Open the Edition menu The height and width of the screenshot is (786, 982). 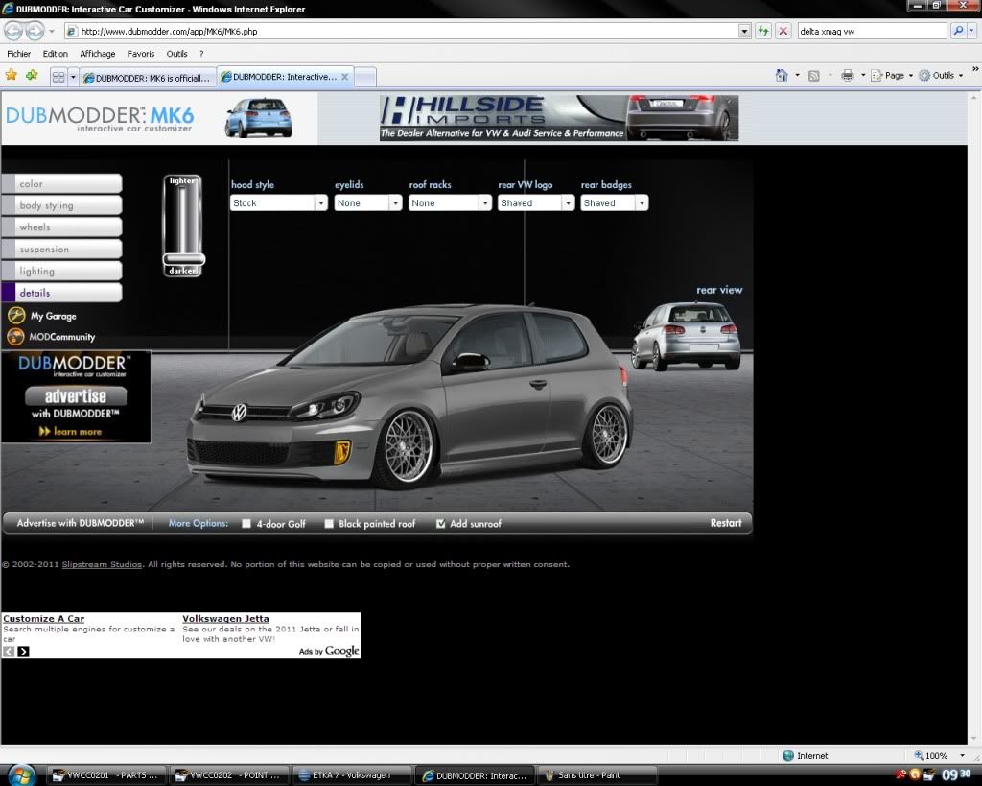55,54
